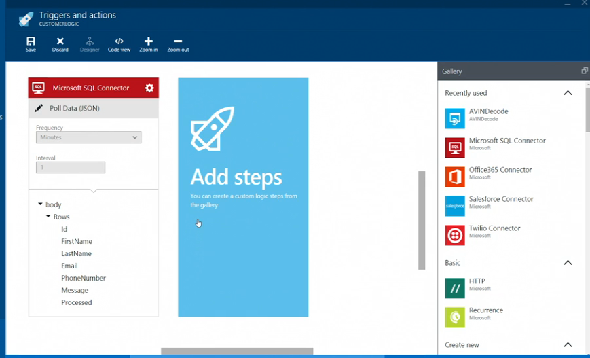Click the Poll Data (JSON) header
Image resolution: width=590 pixels, height=358 pixels.
click(x=93, y=109)
